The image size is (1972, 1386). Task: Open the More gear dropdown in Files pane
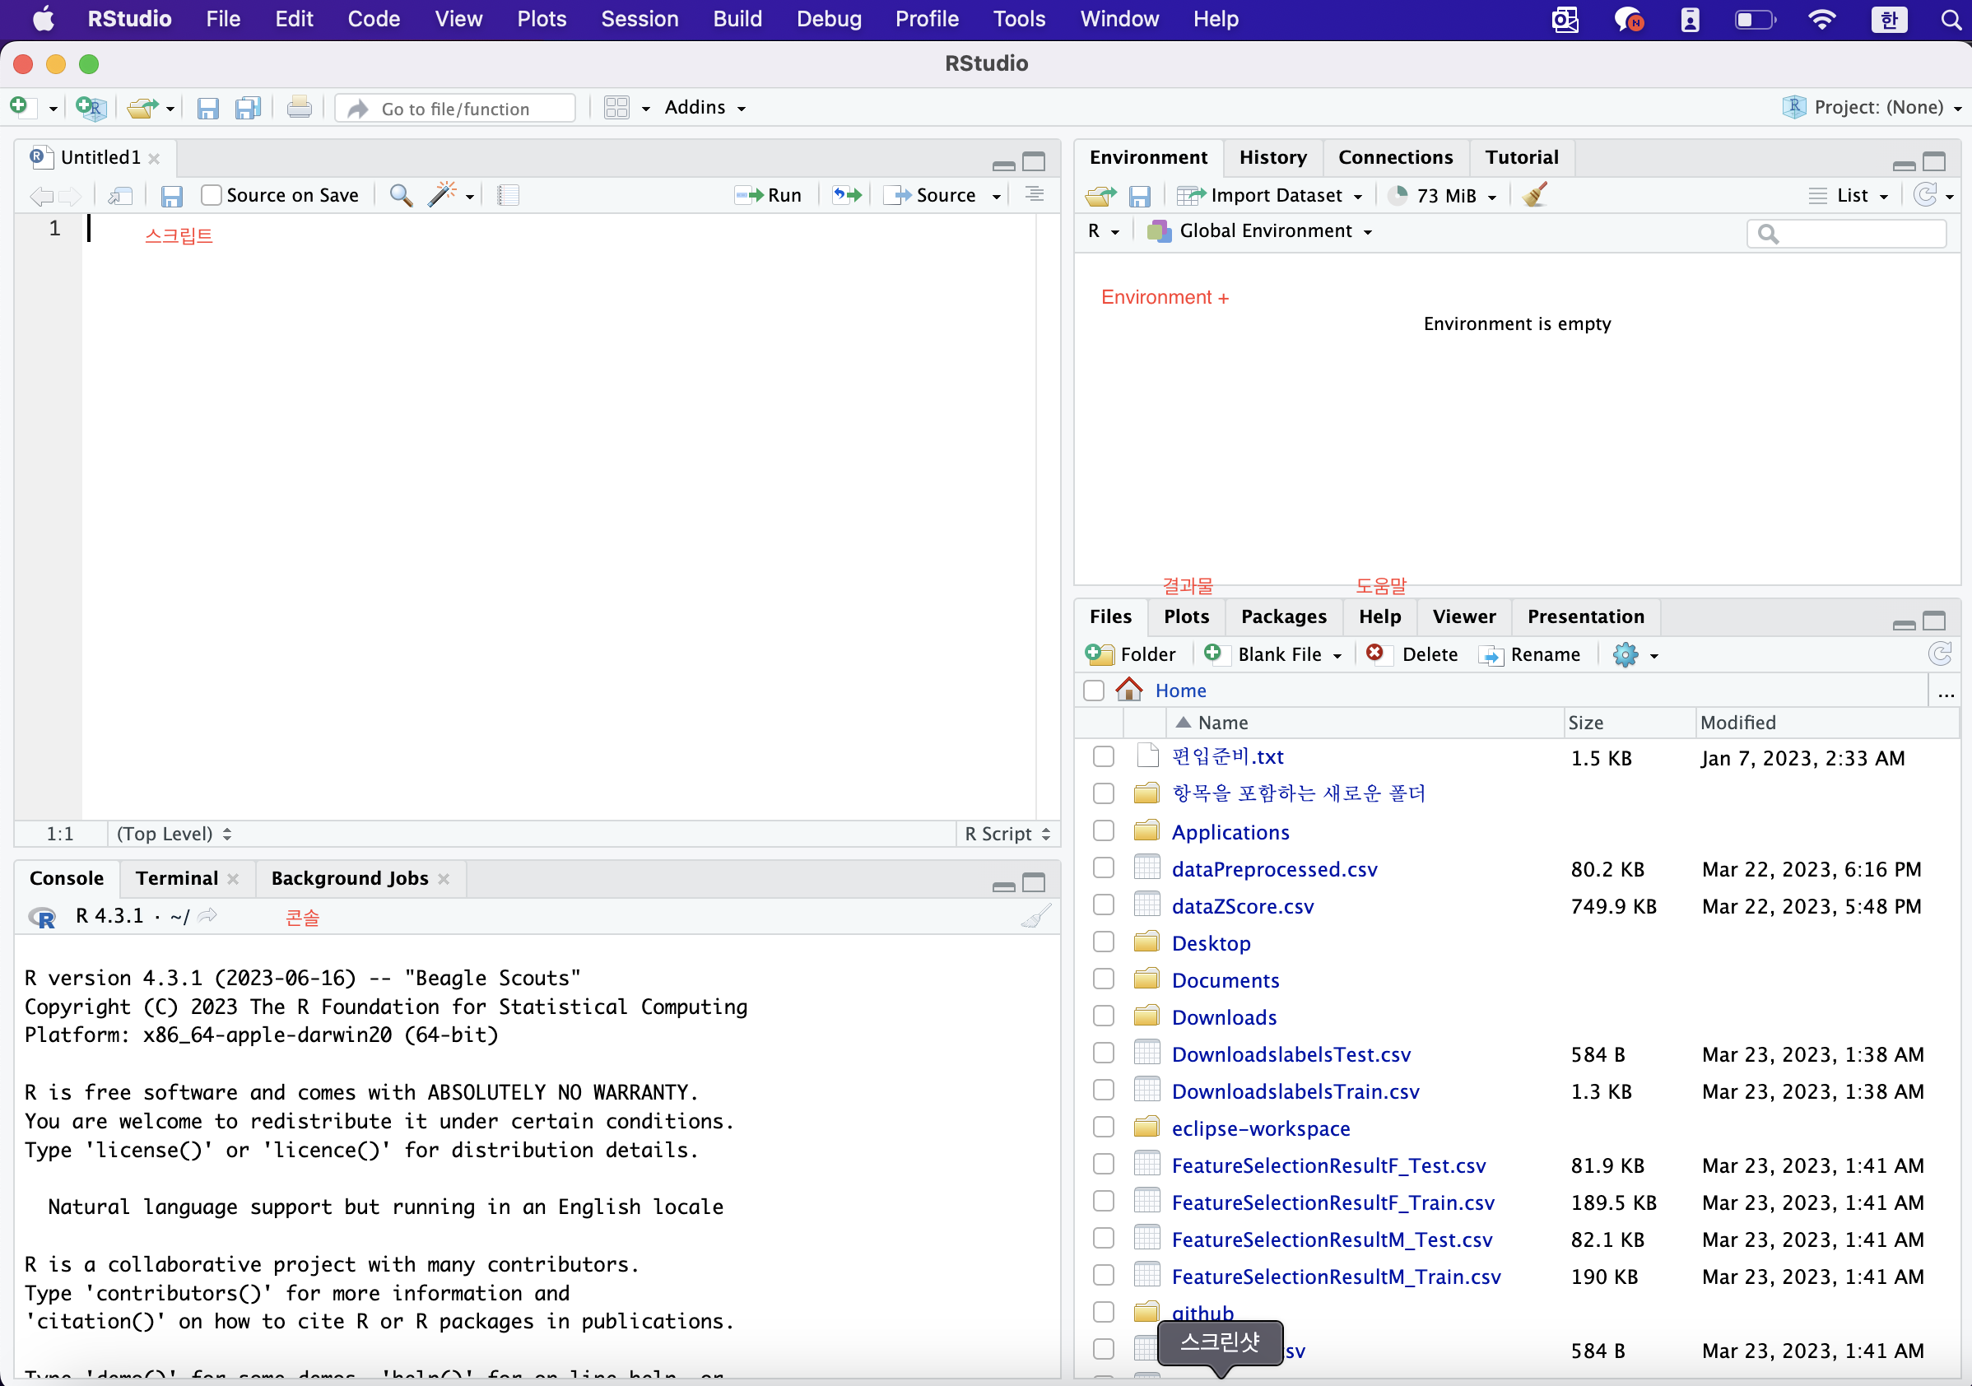click(x=1635, y=654)
